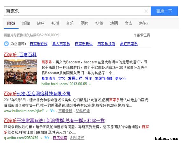The width and height of the screenshot is (181, 143).
Task: Open the 文库 tab
Action: tap(129, 24)
